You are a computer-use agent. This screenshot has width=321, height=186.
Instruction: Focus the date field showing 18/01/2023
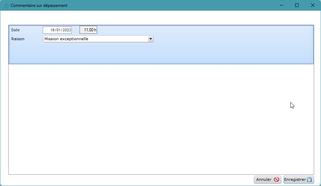pyautogui.click(x=57, y=30)
